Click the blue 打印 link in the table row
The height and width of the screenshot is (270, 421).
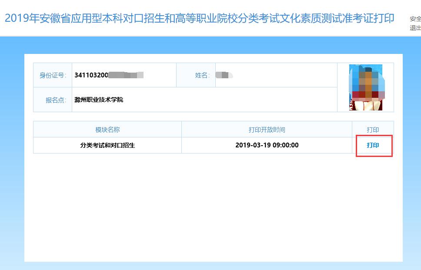click(373, 145)
